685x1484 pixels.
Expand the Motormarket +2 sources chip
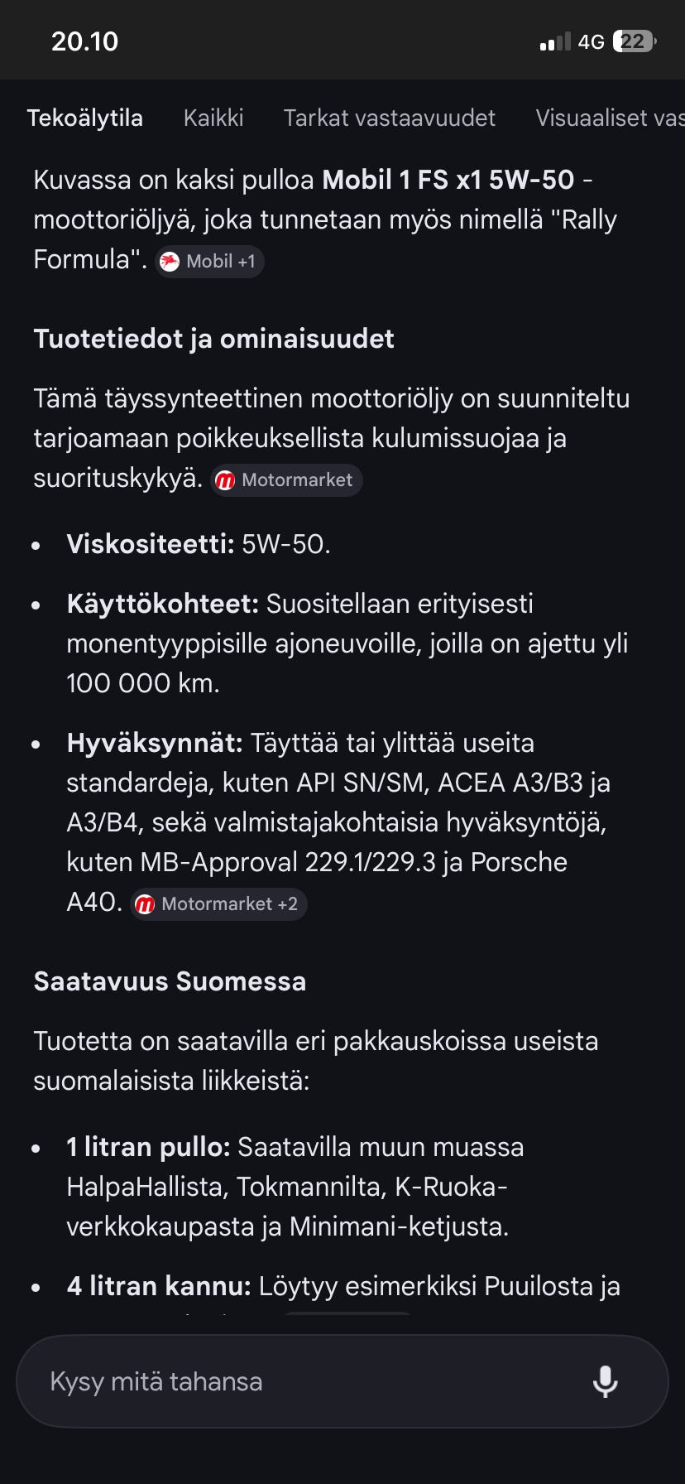click(218, 903)
